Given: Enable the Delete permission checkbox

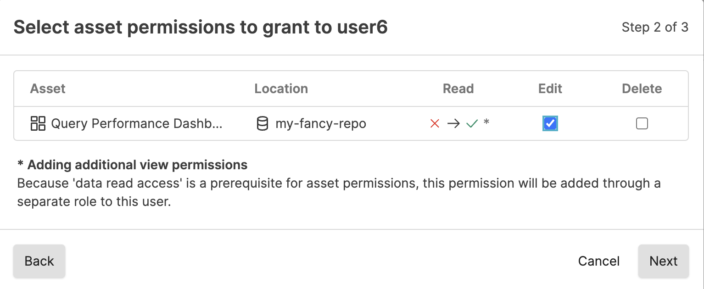Looking at the screenshot, I should pos(642,123).
